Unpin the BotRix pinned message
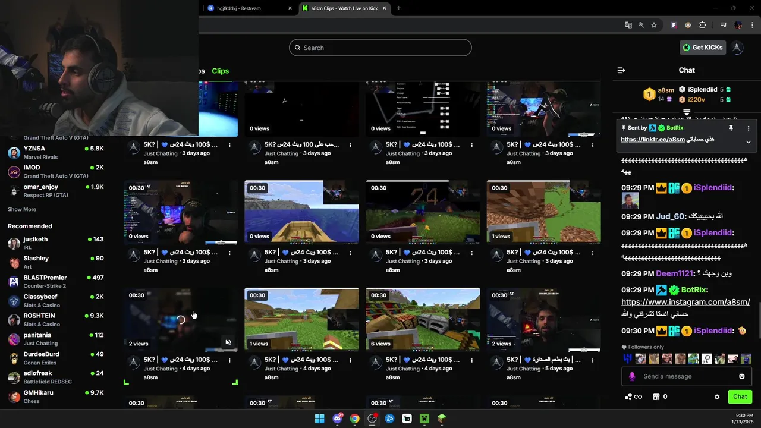This screenshot has width=761, height=428. click(731, 128)
